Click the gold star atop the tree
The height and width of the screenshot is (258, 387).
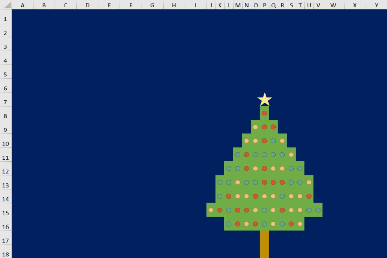(x=264, y=99)
